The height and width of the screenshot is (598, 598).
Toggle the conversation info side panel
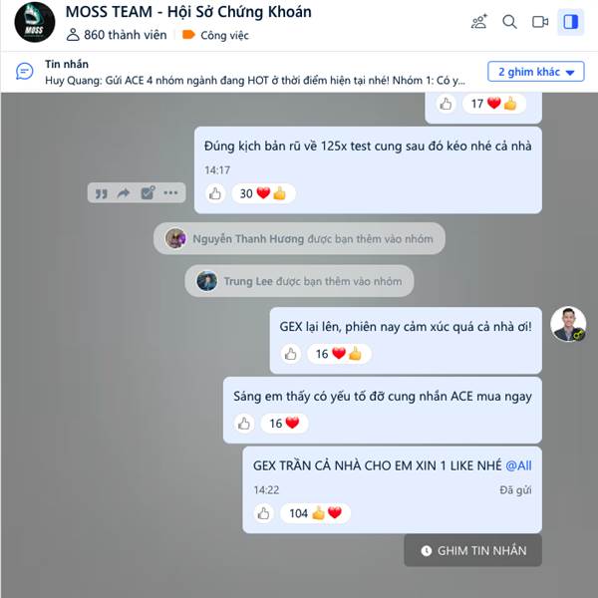[x=570, y=22]
